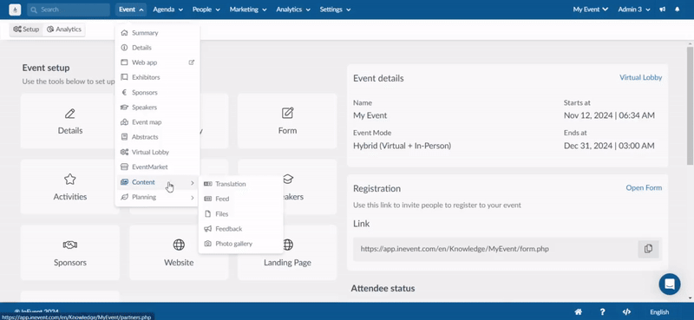Select Summary in Event menu
The height and width of the screenshot is (320, 694).
[157, 33]
